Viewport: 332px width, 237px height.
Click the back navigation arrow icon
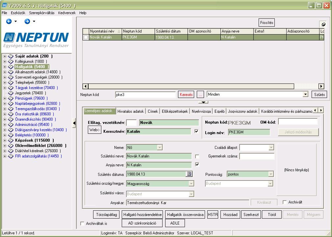(9, 21)
